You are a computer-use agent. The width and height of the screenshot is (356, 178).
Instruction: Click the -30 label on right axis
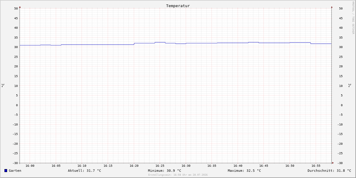click(340, 163)
